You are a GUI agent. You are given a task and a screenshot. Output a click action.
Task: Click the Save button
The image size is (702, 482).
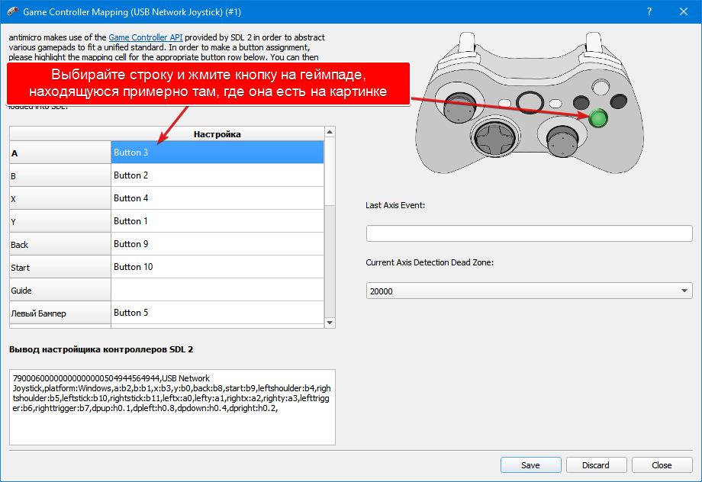(x=530, y=465)
